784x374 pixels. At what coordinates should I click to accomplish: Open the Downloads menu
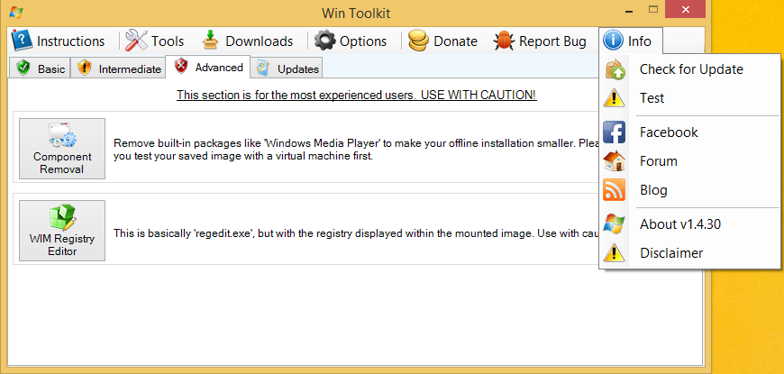(x=248, y=41)
